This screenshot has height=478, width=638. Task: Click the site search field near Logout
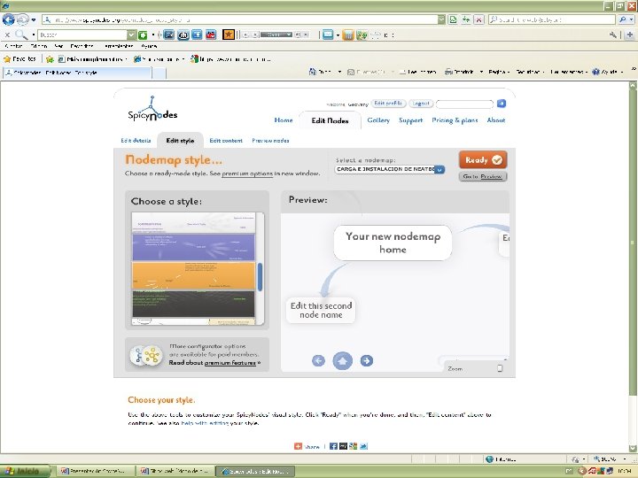pyautogui.click(x=464, y=104)
